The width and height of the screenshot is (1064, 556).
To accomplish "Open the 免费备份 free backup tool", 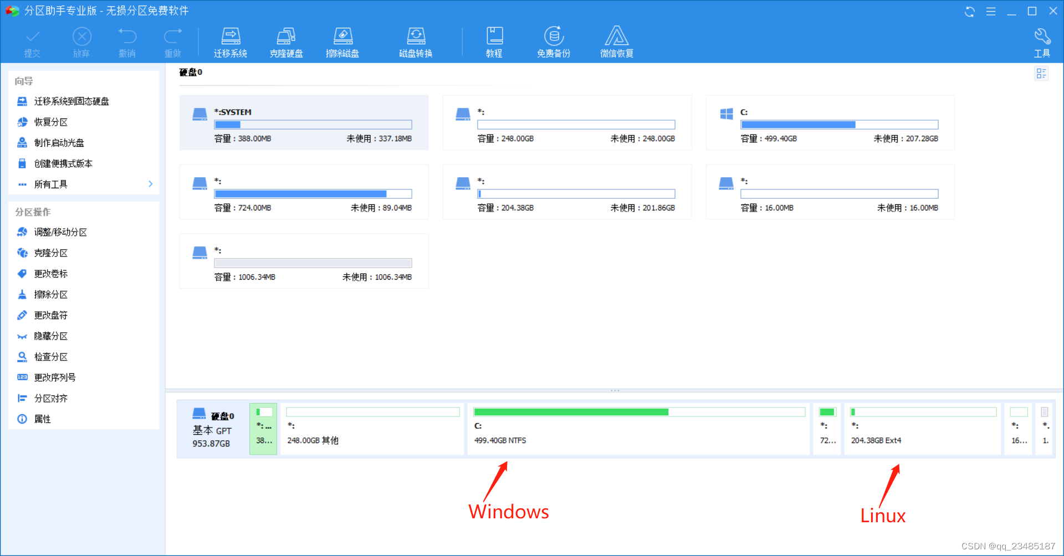I will click(554, 43).
